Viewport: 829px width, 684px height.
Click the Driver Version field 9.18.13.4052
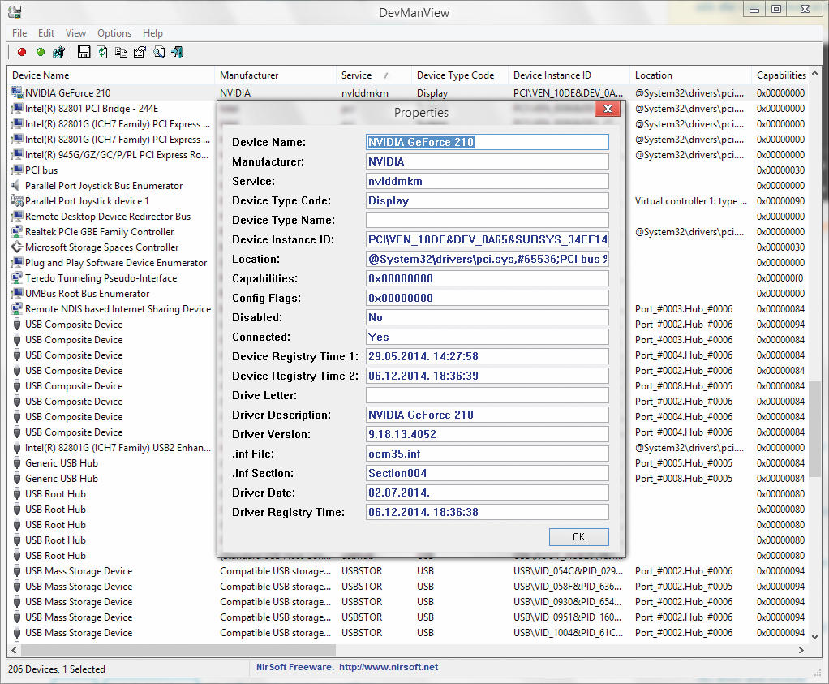[x=487, y=434]
